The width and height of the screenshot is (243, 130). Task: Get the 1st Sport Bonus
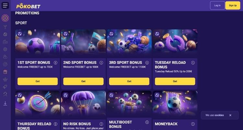[x=38, y=81]
